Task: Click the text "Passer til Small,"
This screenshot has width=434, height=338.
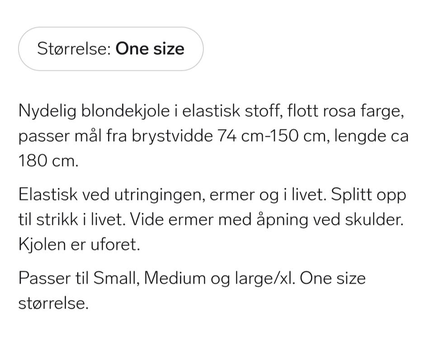Action: pyautogui.click(x=79, y=278)
